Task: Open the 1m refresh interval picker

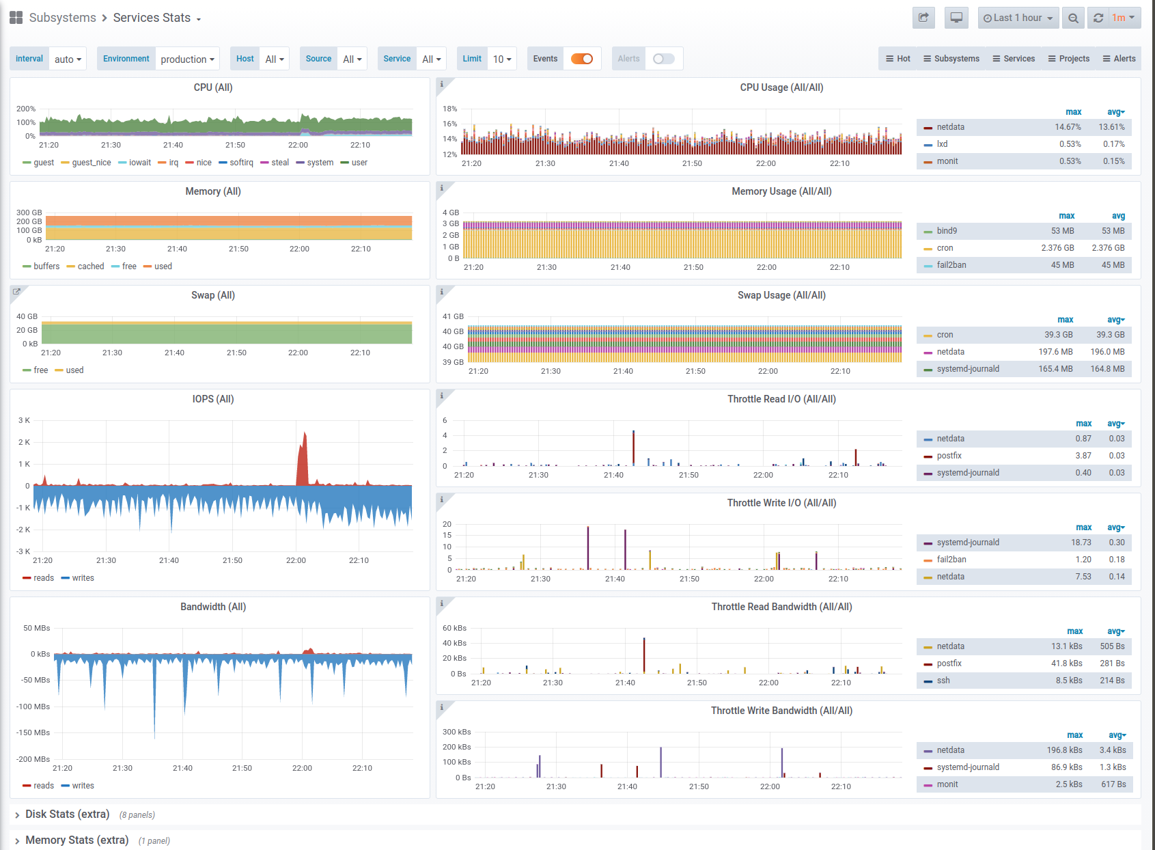Action: pyautogui.click(x=1124, y=18)
